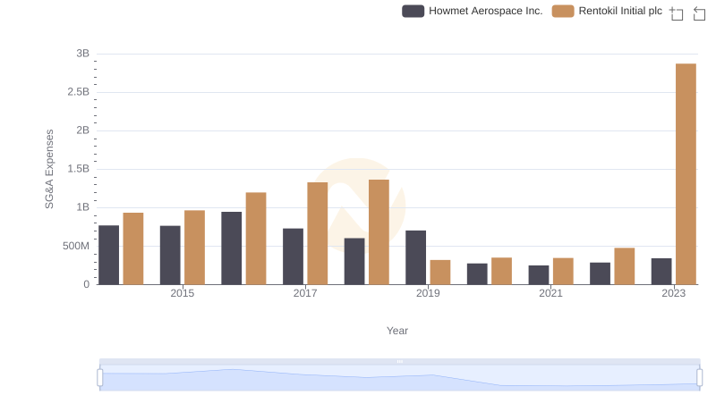Click the '1.5B' y-axis label
Screen dimensions: 716x412
click(x=79, y=169)
